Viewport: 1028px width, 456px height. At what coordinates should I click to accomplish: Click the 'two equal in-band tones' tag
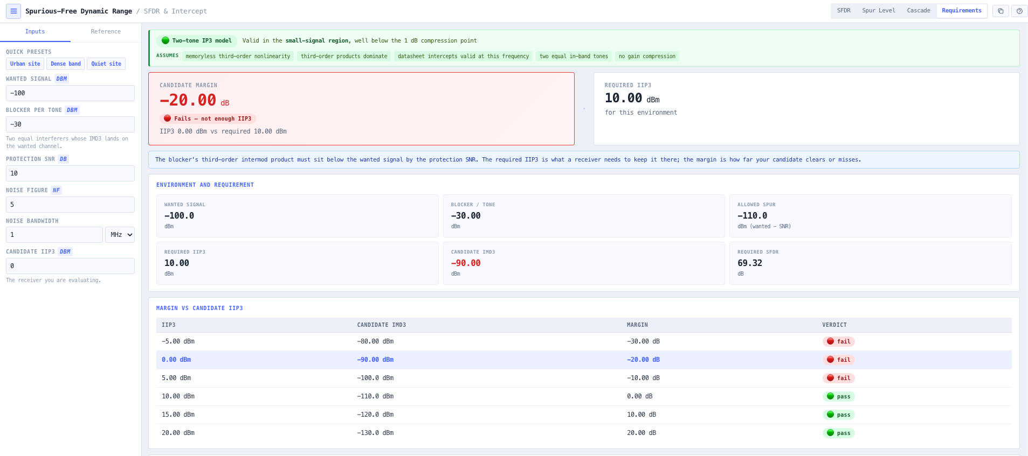(x=574, y=57)
